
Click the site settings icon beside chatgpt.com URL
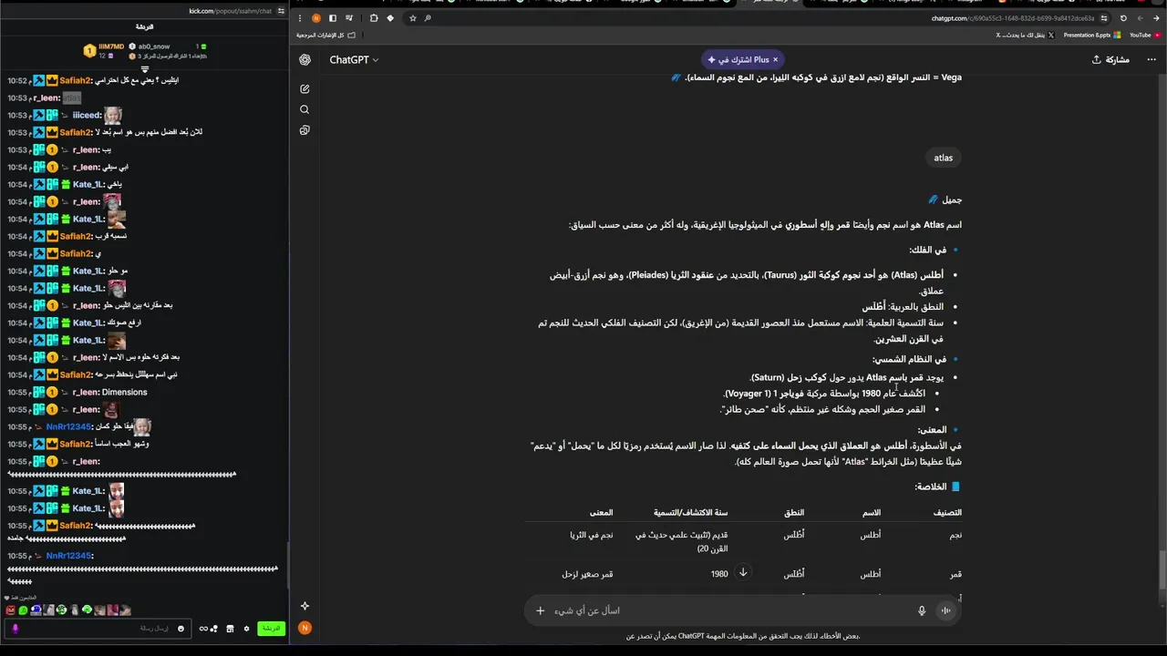[1106, 18]
